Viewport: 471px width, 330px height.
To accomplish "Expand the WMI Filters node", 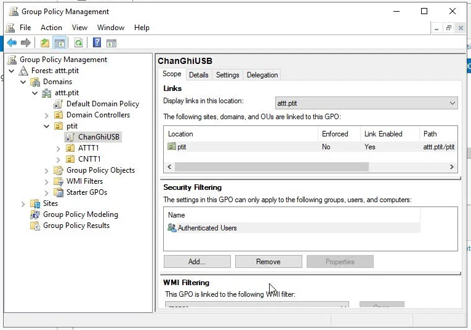I will click(47, 182).
